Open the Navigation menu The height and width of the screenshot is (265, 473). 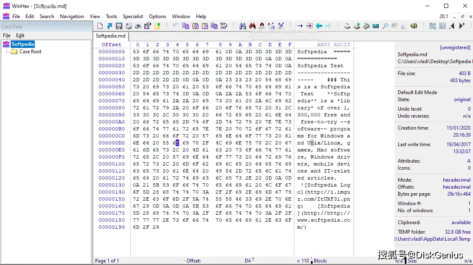pyautogui.click(x=72, y=17)
